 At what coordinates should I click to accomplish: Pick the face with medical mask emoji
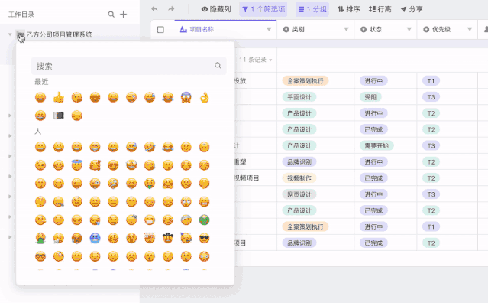tap(150, 220)
